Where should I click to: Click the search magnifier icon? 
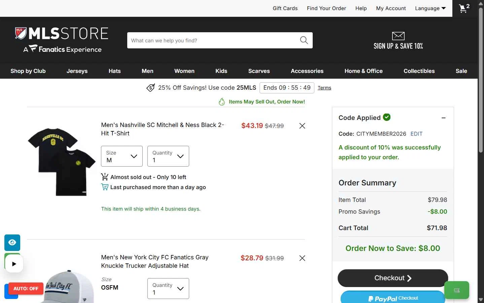click(304, 40)
